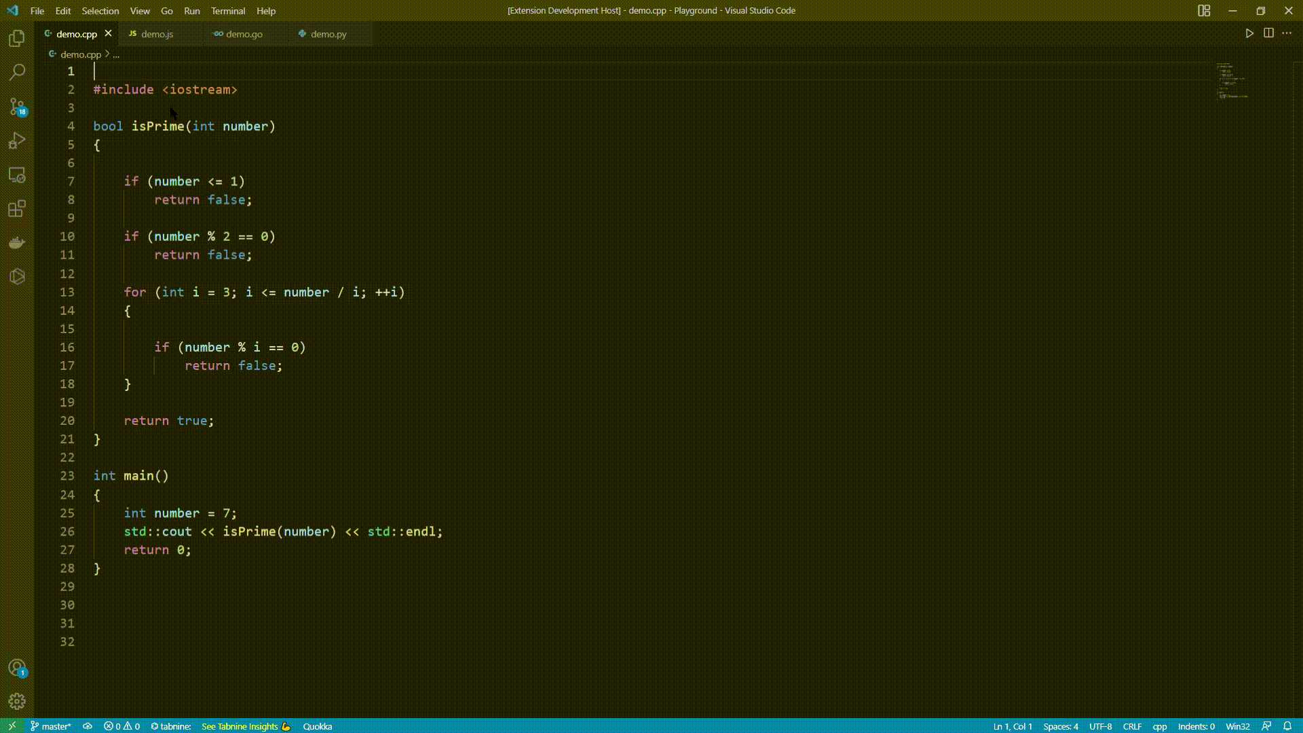Open the Search view icon
The height and width of the screenshot is (733, 1303).
pos(17,72)
